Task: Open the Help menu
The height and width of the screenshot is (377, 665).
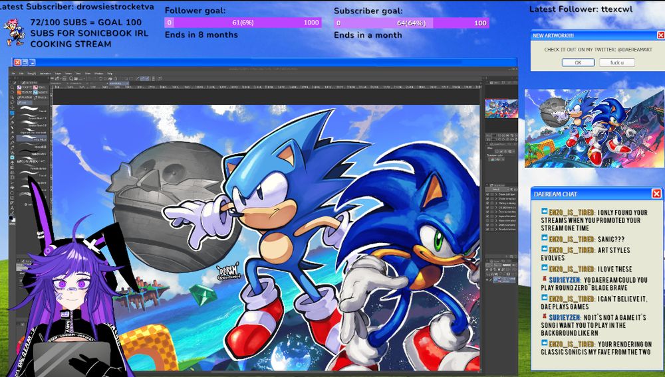Action: tap(110, 73)
